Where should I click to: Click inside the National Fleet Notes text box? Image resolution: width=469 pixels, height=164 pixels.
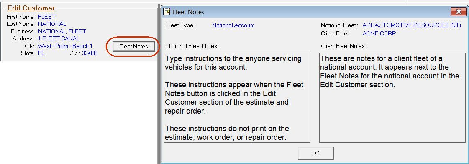(237, 98)
